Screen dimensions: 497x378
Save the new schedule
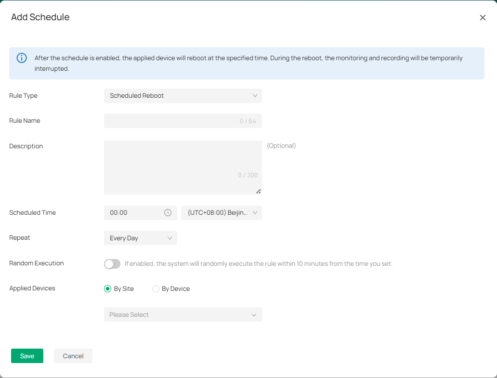click(27, 356)
